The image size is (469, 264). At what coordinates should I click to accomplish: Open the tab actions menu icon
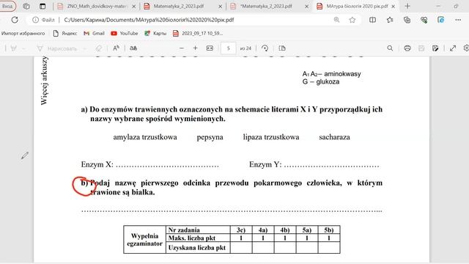(43, 6)
